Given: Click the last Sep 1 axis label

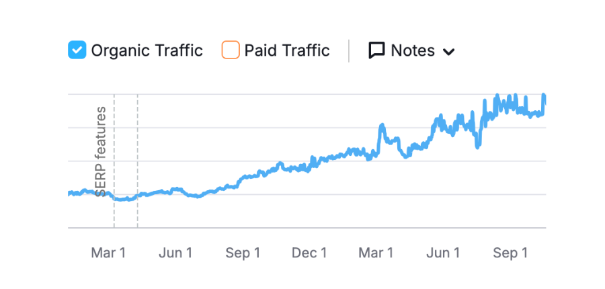Looking at the screenshot, I should pos(510,253).
